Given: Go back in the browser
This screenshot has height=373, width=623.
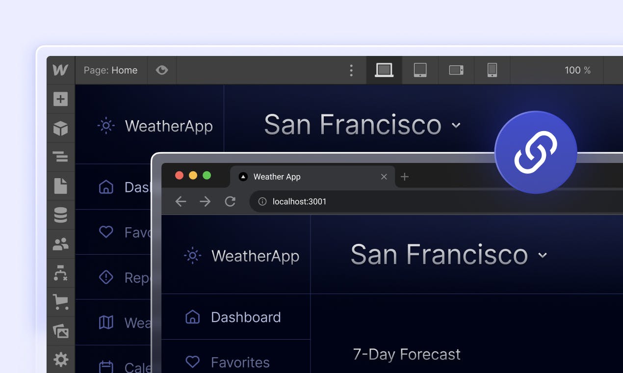Looking at the screenshot, I should tap(181, 201).
